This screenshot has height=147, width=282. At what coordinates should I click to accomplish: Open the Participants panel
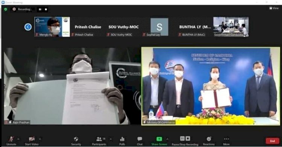click(99, 141)
